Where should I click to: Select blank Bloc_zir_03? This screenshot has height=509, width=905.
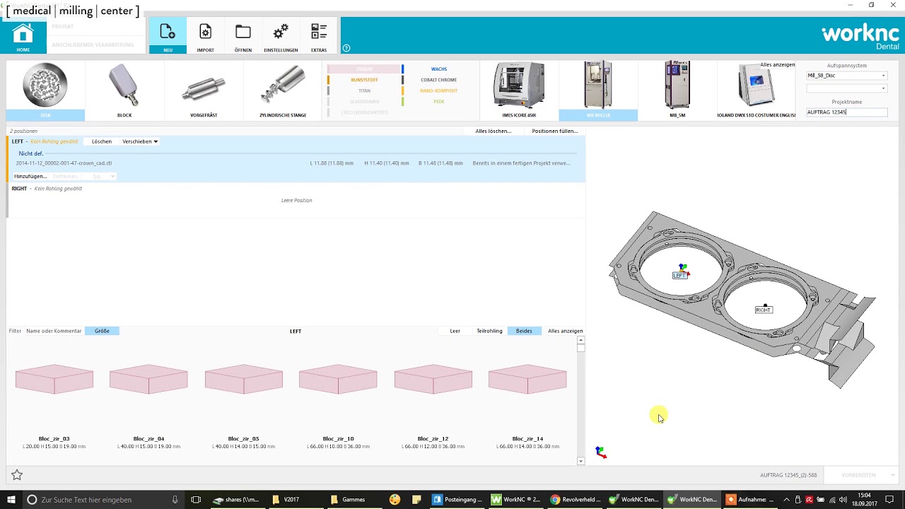(x=54, y=403)
